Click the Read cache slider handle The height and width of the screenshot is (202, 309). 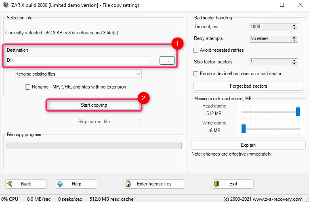tap(298, 112)
